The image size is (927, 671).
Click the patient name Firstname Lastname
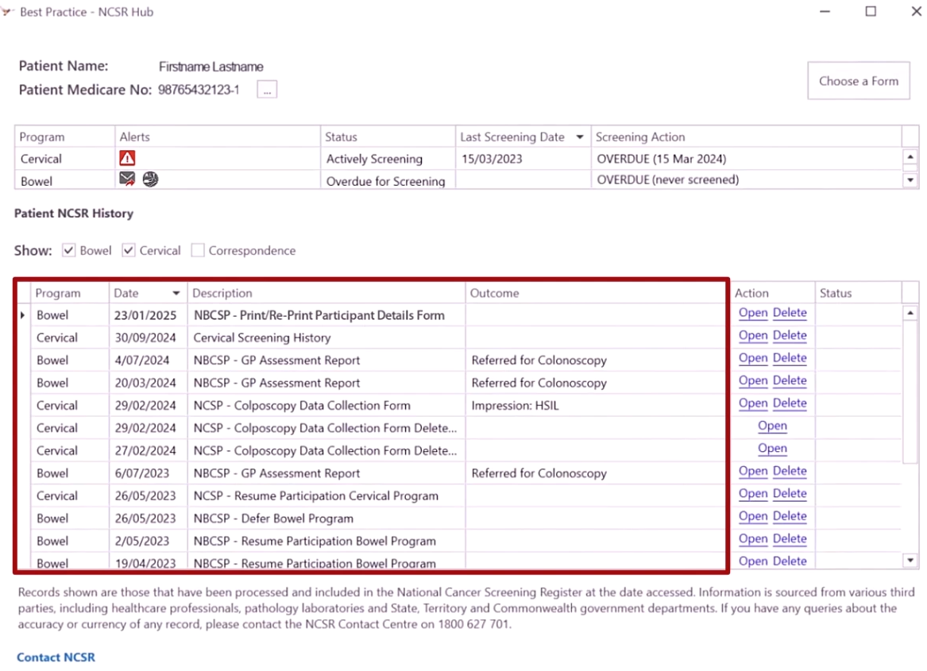[211, 66]
